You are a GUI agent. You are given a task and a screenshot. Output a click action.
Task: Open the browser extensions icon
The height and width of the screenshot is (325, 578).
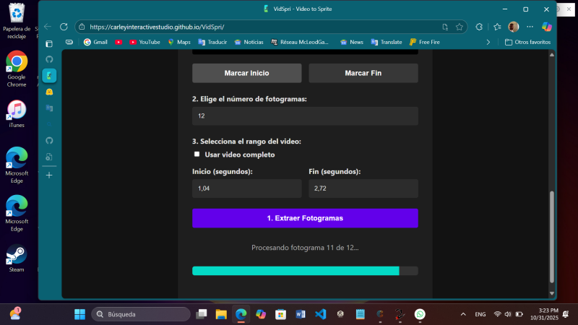tap(479, 27)
